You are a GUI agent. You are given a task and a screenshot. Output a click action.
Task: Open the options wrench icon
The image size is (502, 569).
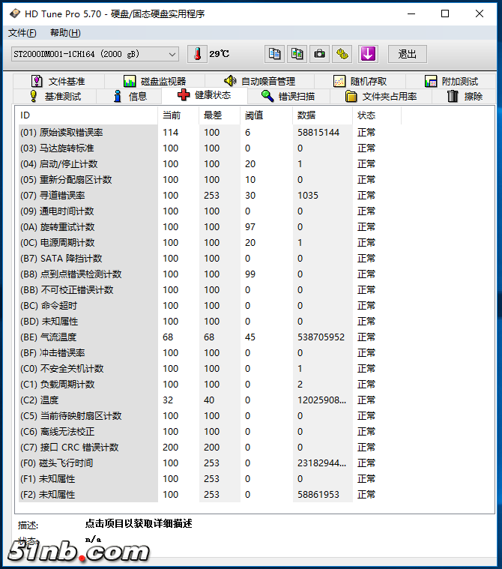pos(342,54)
